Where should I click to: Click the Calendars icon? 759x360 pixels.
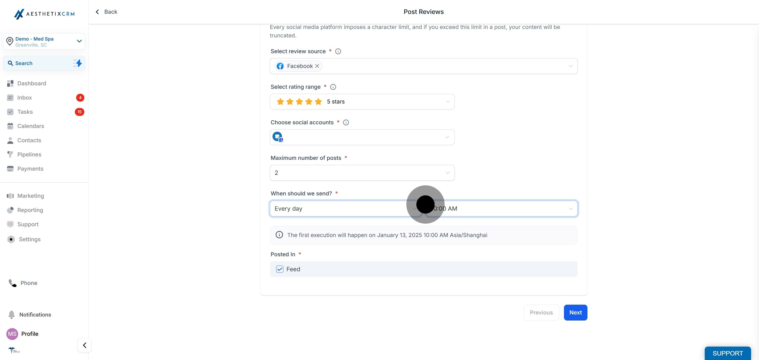10,126
